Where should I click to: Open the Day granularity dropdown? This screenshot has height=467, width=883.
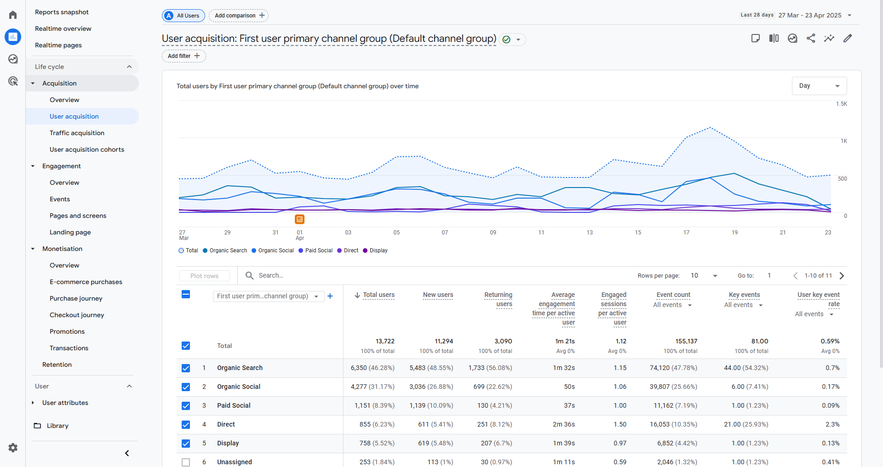coord(819,86)
